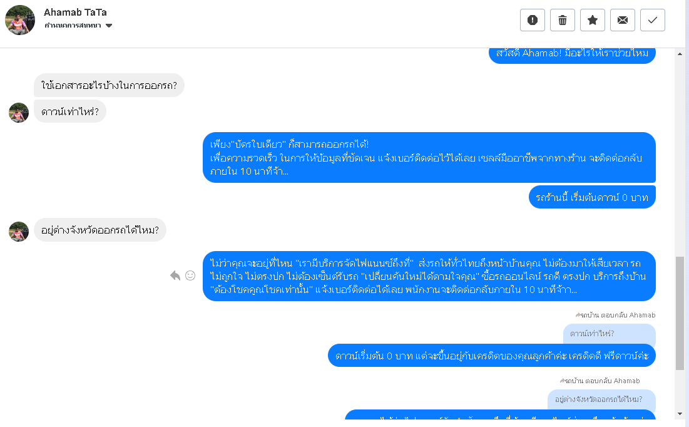689x427 pixels.
Task: Open emoji reaction smiley on message
Action: pyautogui.click(x=190, y=275)
